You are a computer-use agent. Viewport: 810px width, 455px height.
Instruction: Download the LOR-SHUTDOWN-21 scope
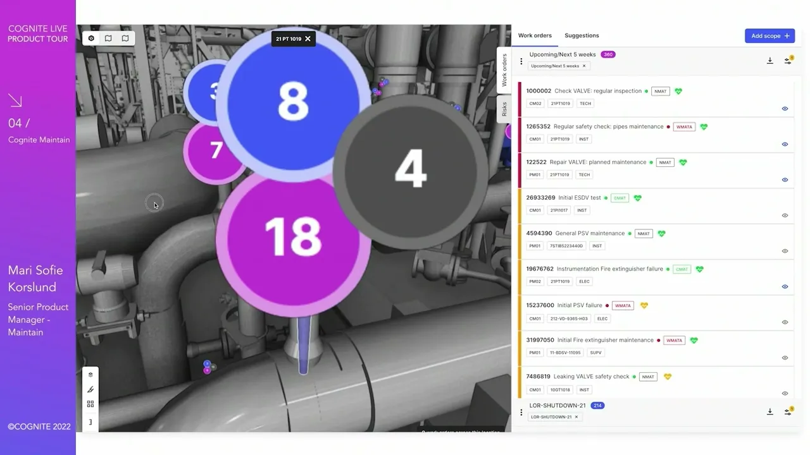coord(770,412)
